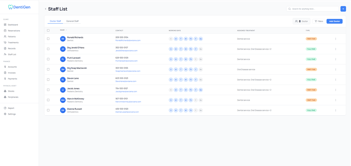Image resolution: width=351 pixels, height=166 pixels.
Task: Check the box for Jacob Jones
Action: 48,90
